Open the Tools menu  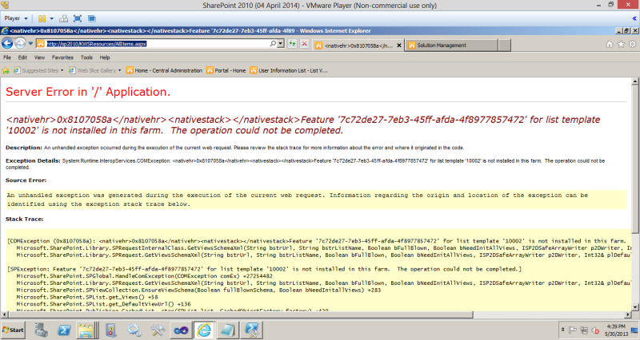point(86,57)
